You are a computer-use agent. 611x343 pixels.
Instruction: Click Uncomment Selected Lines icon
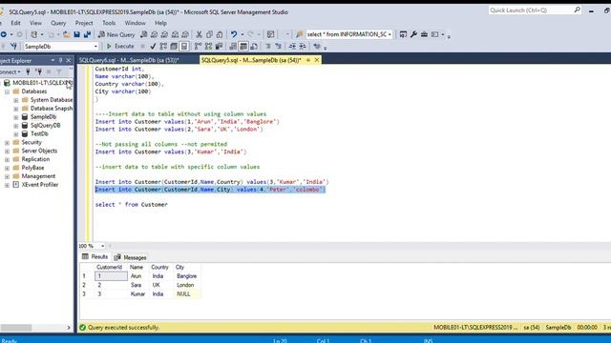click(278, 47)
